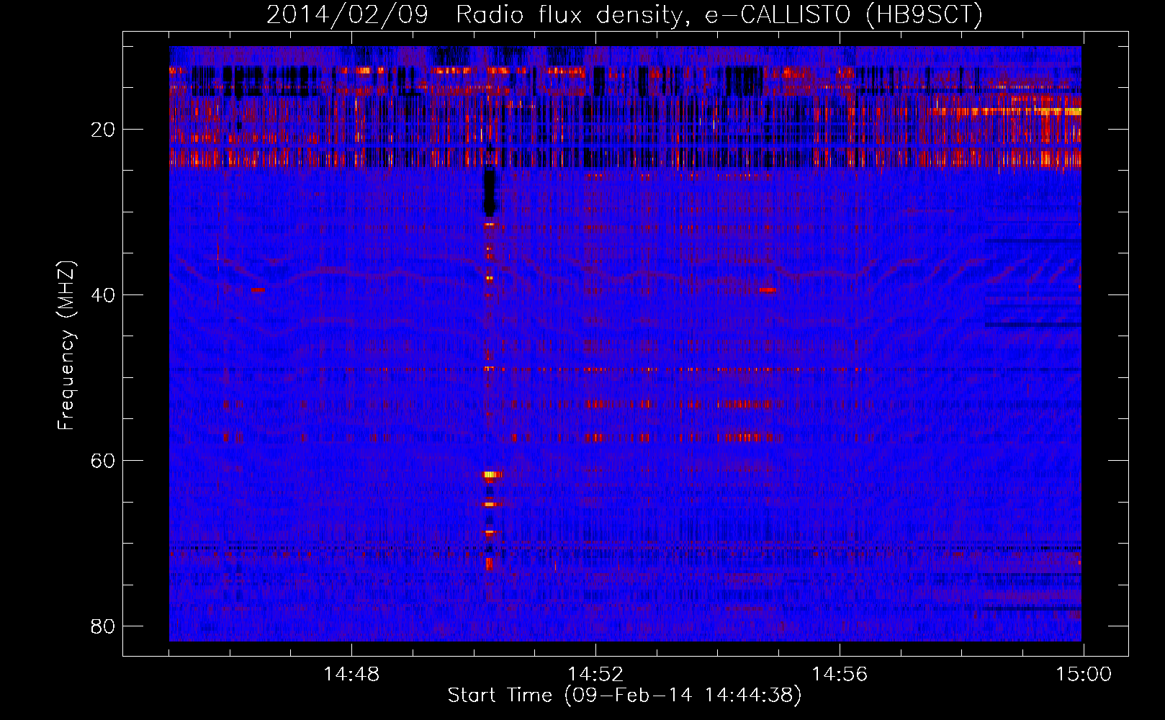Viewport: 1165px width, 720px height.
Task: Click the 'Start Time (09-Feb-14 14:44:38)' label
Action: [624, 696]
